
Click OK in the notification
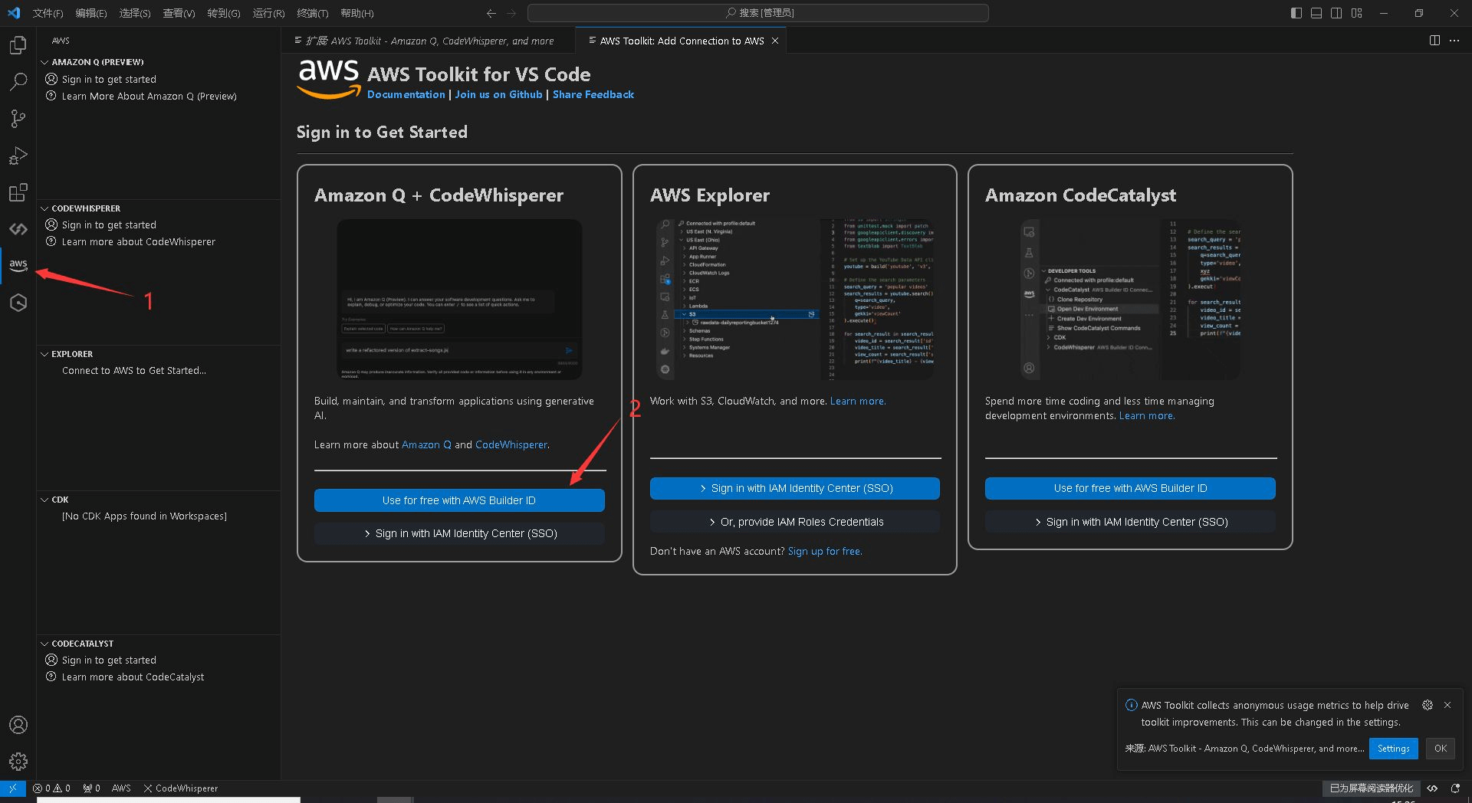coord(1441,749)
